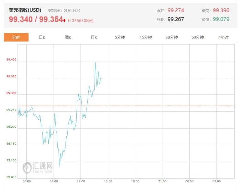Image resolution: width=244 pixels, height=188 pixels.
Task: Click the 最低 value 99.079
Action: [221, 19]
